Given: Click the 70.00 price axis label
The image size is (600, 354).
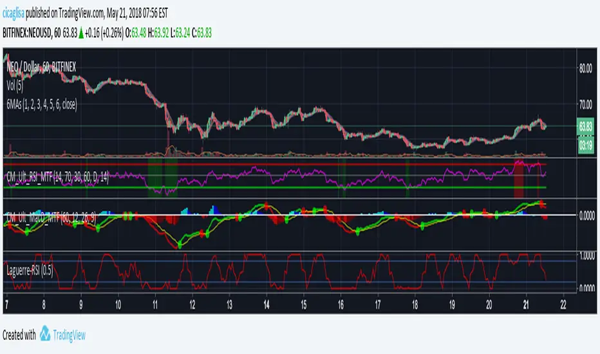Looking at the screenshot, I should pyautogui.click(x=585, y=104).
